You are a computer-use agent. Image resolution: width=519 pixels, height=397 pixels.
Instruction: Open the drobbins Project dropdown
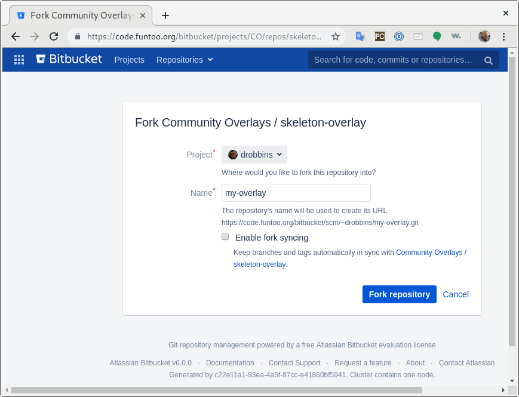(254, 155)
